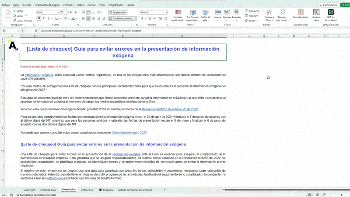Toggle bold formatting (N) button

click(38, 18)
